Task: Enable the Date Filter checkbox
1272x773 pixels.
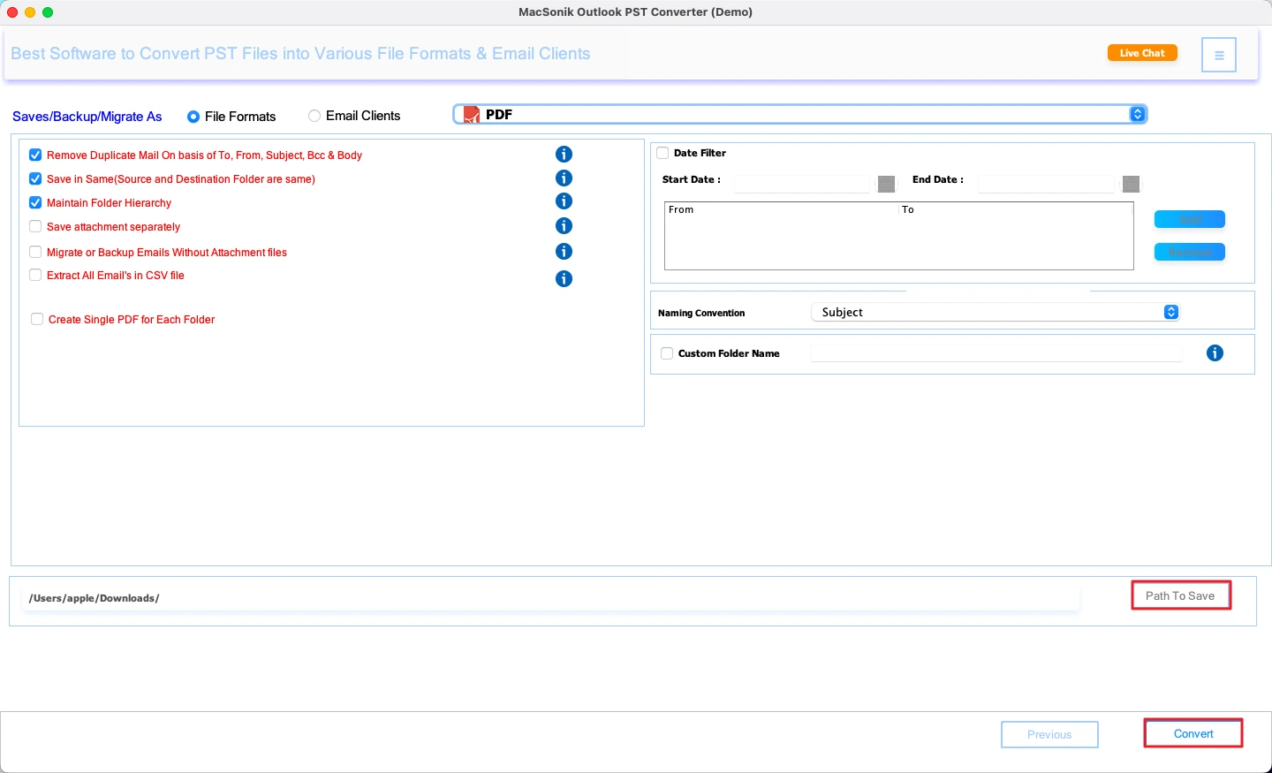Action: click(662, 153)
